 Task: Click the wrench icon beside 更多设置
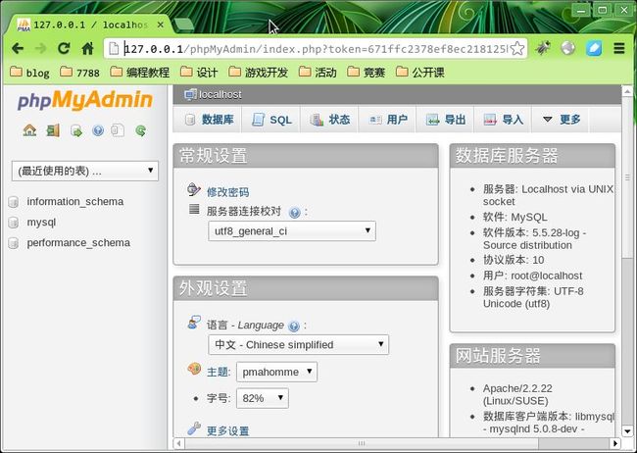(194, 428)
